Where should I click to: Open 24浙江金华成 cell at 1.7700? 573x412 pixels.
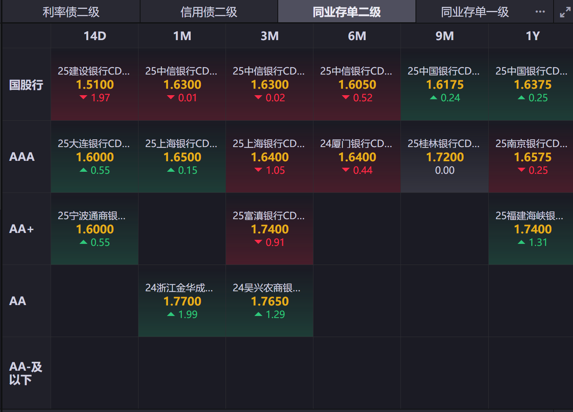(182, 301)
